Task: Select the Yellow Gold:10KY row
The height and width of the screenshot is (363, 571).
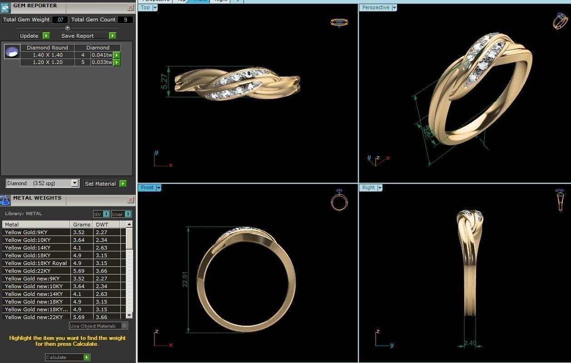Action: pos(64,240)
